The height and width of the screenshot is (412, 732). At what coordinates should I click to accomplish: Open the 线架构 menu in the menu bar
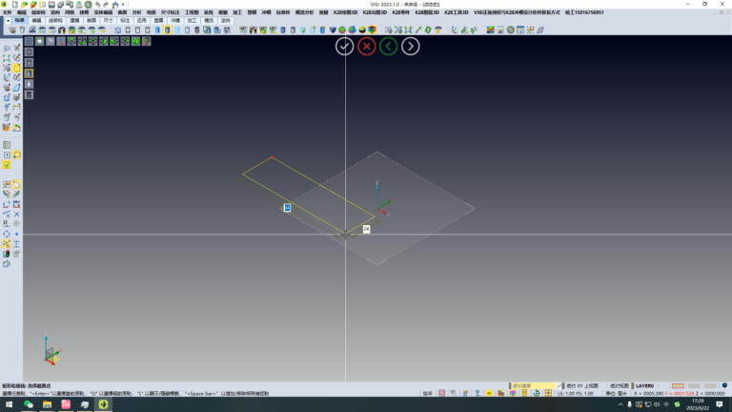tap(38, 12)
